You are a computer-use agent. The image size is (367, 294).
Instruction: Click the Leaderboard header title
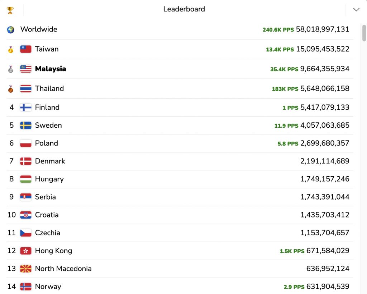(184, 9)
